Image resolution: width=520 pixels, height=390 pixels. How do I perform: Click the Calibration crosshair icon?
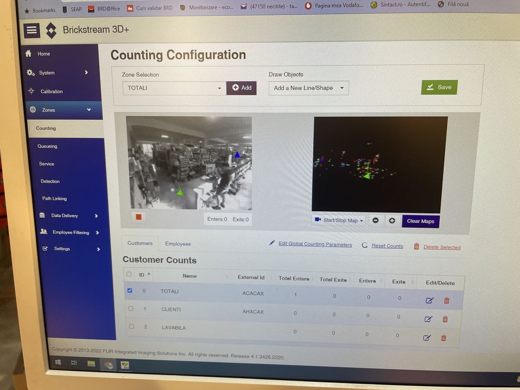tap(31, 91)
